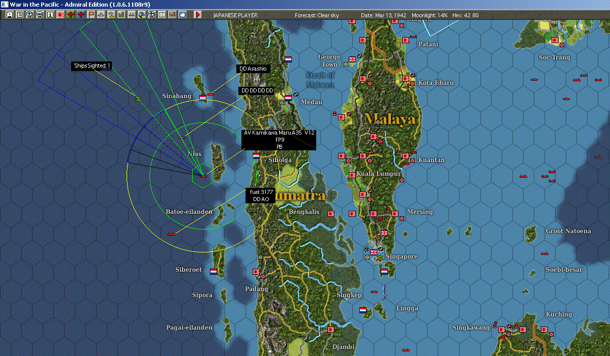Image resolution: width=610 pixels, height=356 pixels.
Task: Select the British flag left of Singapore label
Action: tap(374, 252)
